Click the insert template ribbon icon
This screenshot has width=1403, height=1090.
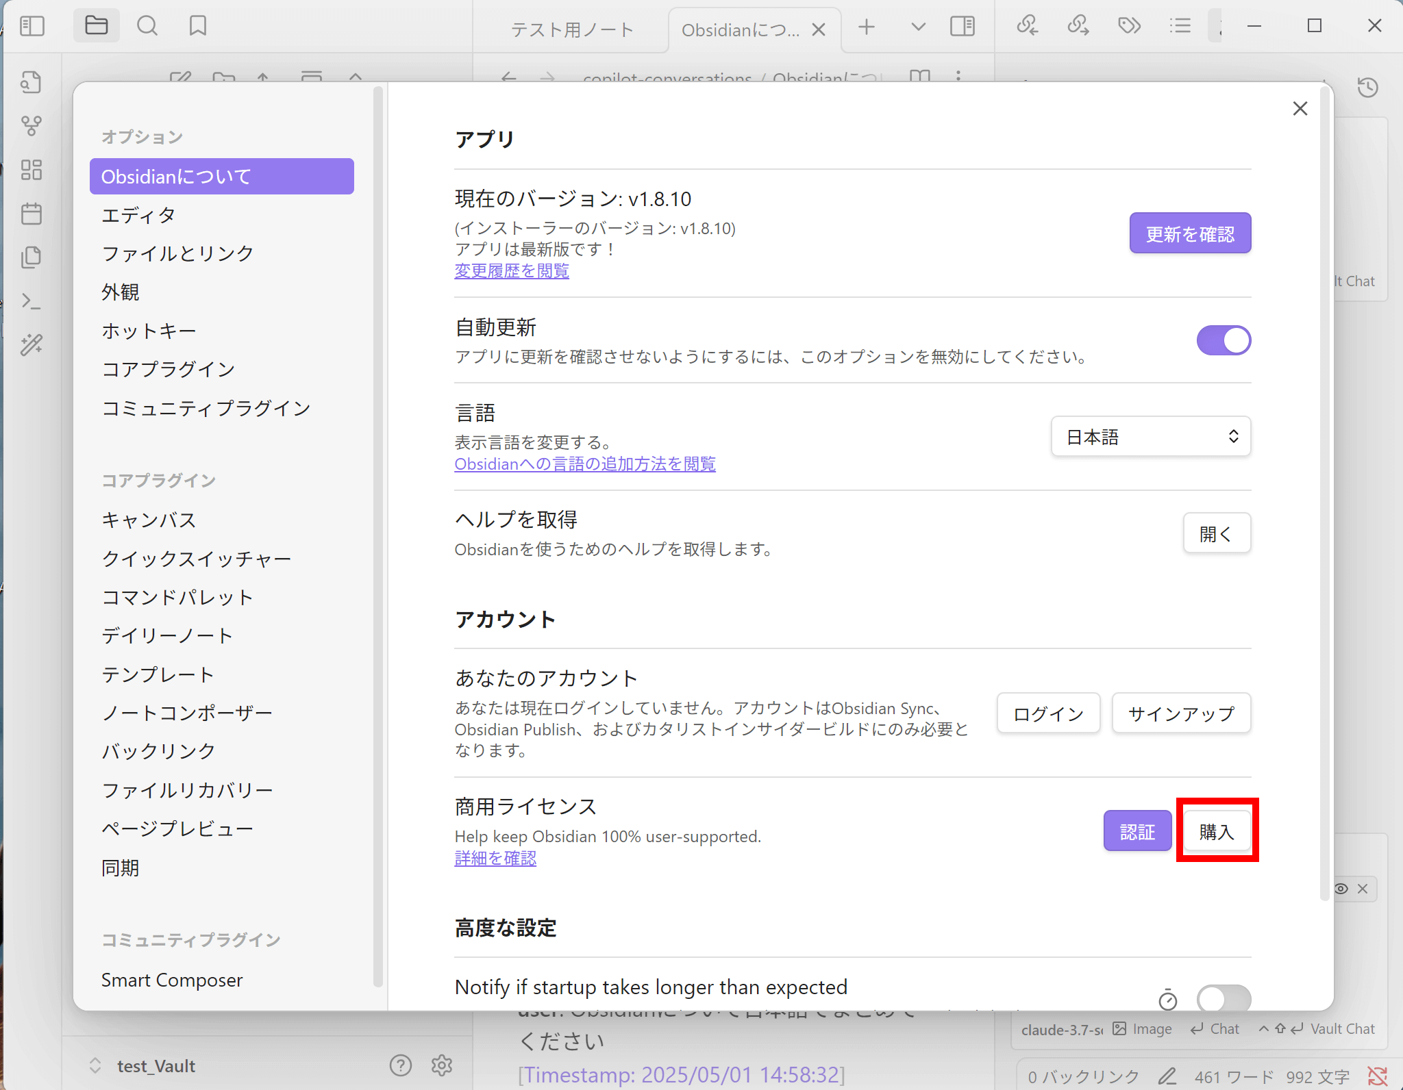(x=32, y=257)
